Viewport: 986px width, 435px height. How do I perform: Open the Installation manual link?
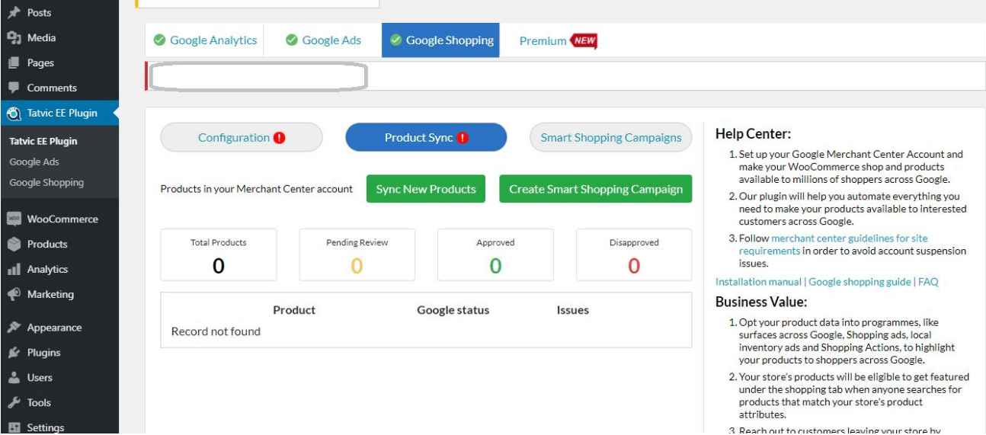click(x=758, y=282)
